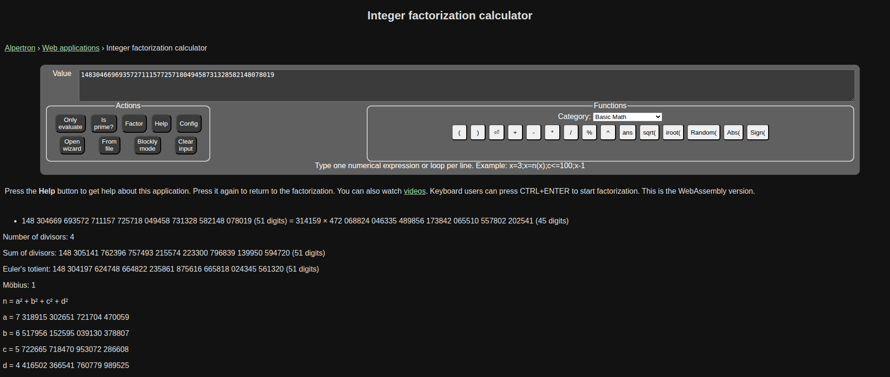This screenshot has height=377, width=890.
Task: Switch to Blockly mode
Action: tap(147, 145)
